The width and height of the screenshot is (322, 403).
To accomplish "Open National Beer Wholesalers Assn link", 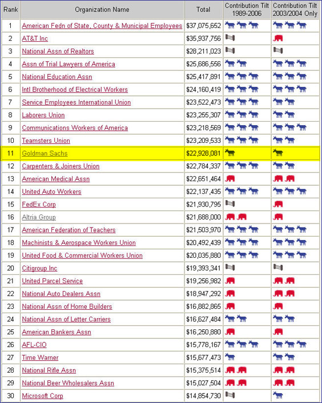I will click(x=68, y=383).
